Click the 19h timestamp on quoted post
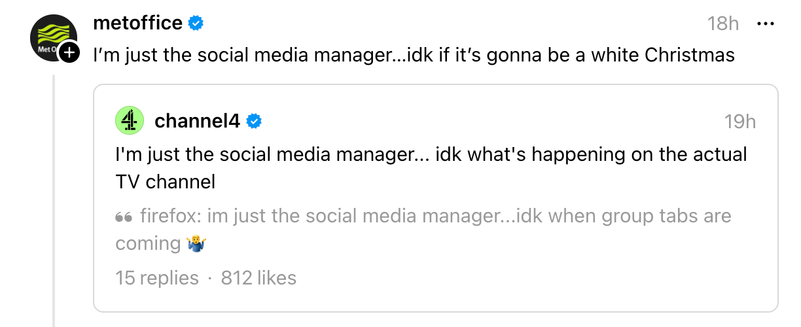Image resolution: width=801 pixels, height=327 pixels. point(740,122)
